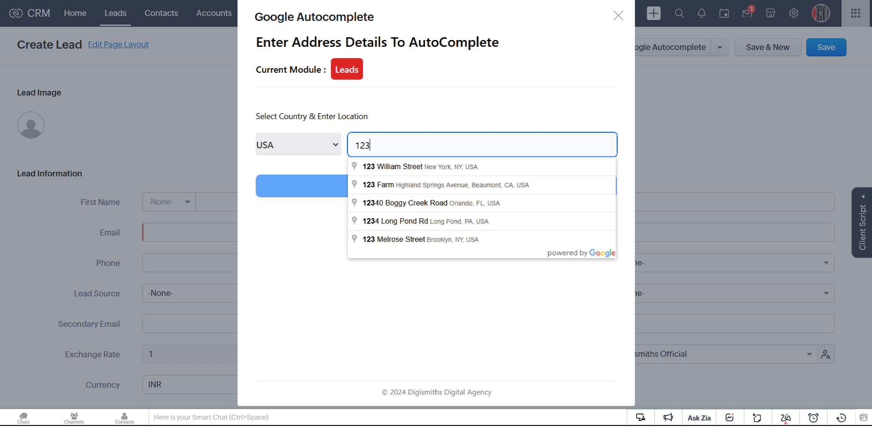Open the Chats icon in bottom bar
The height and width of the screenshot is (440, 872).
coord(24,417)
